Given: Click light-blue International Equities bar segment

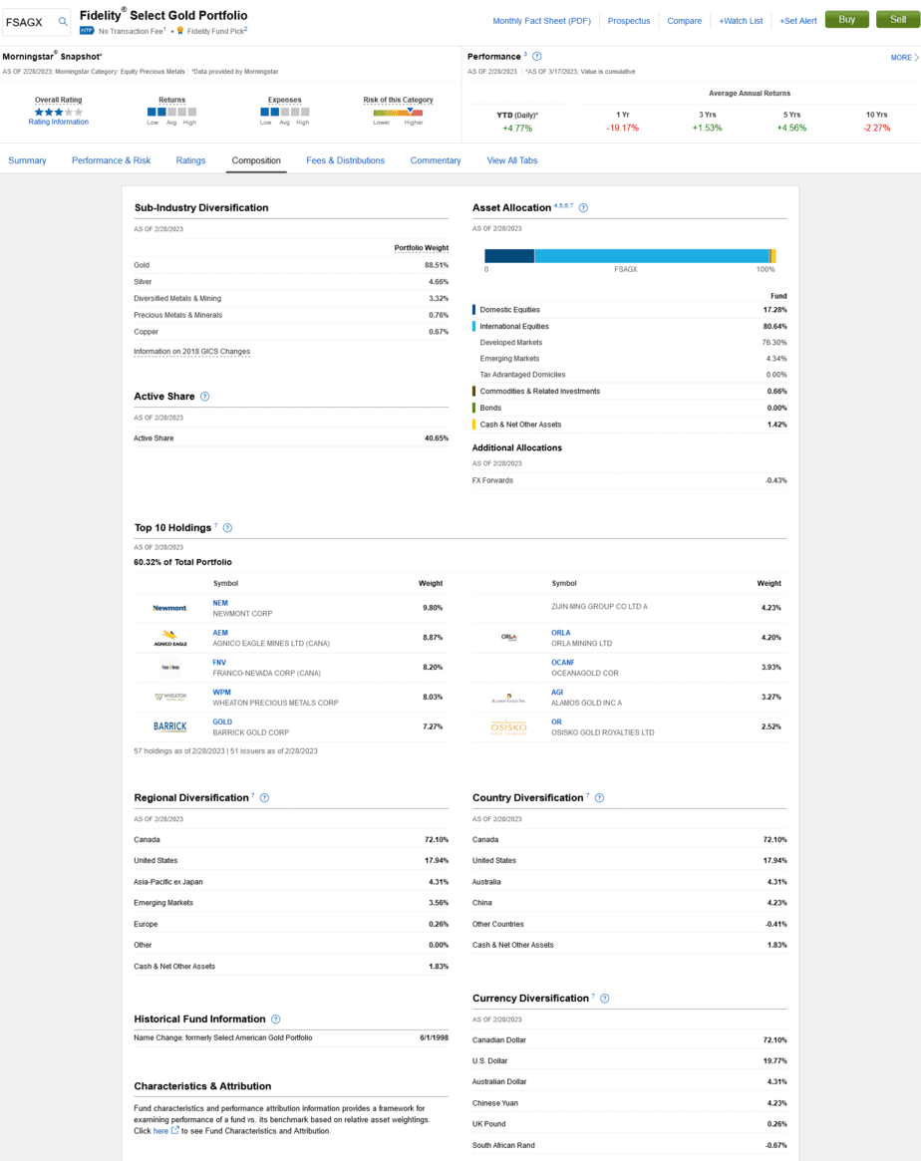Looking at the screenshot, I should pyautogui.click(x=652, y=256).
